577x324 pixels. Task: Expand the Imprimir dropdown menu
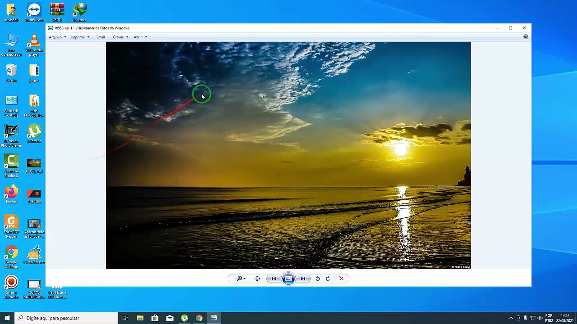(x=80, y=37)
